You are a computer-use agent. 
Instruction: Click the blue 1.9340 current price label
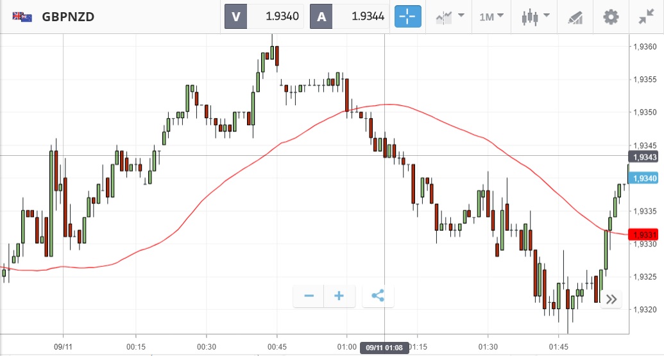(x=643, y=178)
